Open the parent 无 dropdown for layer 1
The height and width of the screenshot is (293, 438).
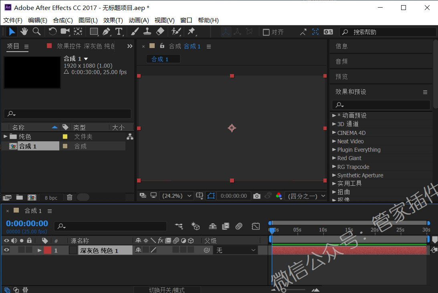(x=236, y=250)
